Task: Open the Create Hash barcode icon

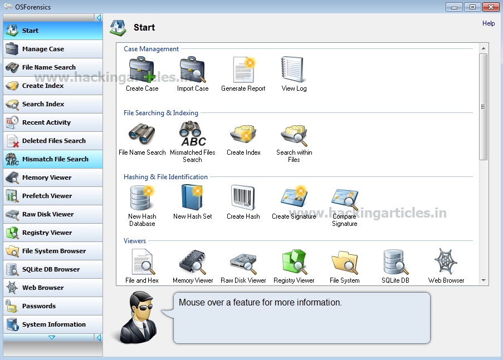Action: 243,198
